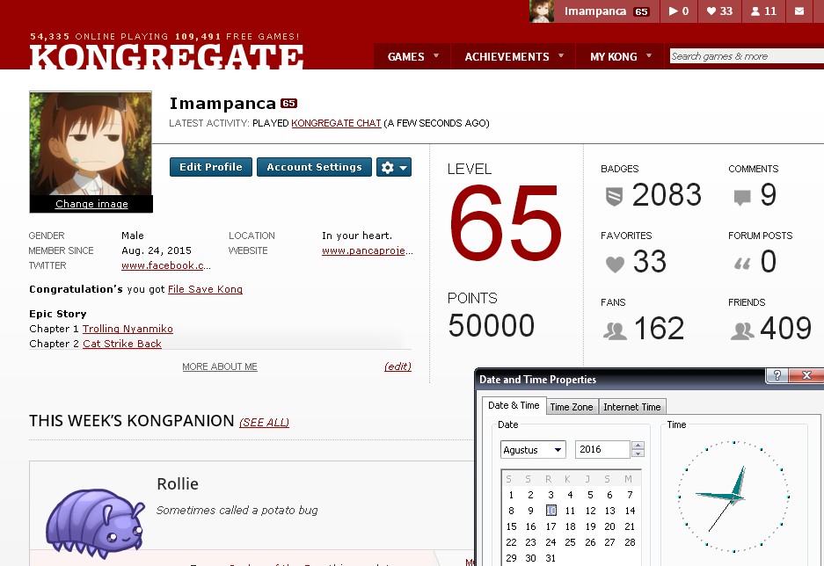Image resolution: width=824 pixels, height=566 pixels.
Task: Select day 10 in the calendar
Action: pos(551,511)
